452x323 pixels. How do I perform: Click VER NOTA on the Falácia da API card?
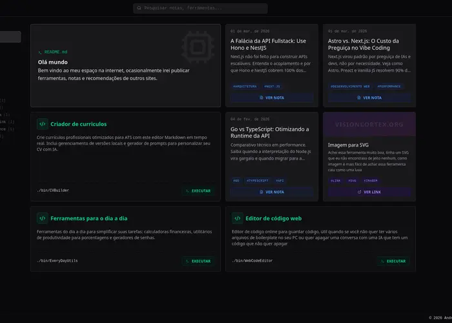point(272,98)
